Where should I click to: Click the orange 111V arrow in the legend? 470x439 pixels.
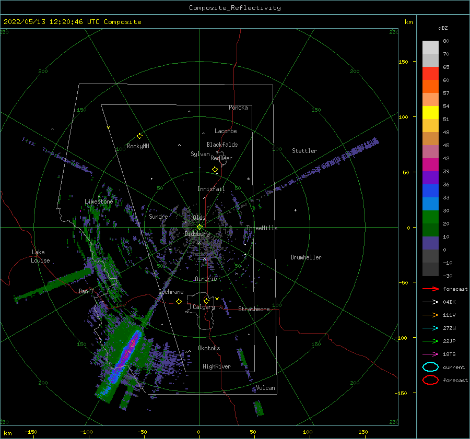[x=430, y=315]
